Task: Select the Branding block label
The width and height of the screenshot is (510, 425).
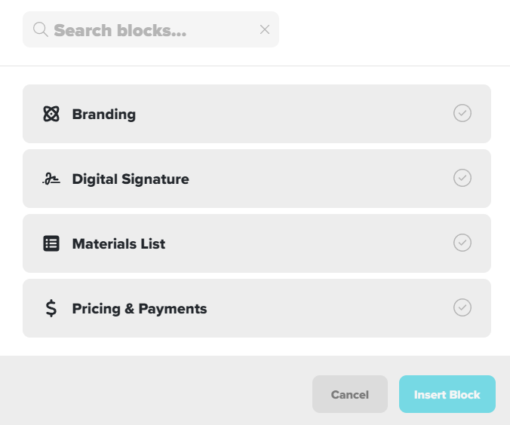Action: tap(104, 115)
